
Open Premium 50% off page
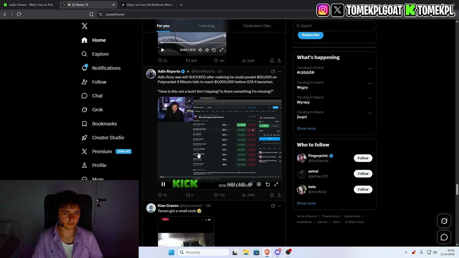click(x=106, y=152)
